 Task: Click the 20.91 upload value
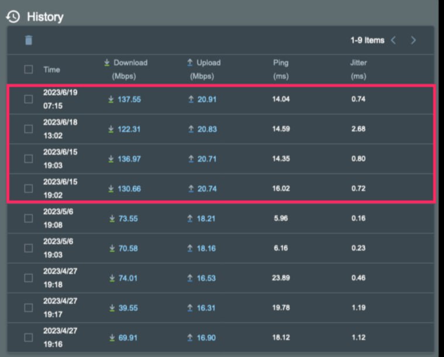pos(207,99)
